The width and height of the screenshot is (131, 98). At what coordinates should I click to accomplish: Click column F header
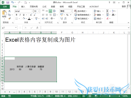(x=62, y=33)
